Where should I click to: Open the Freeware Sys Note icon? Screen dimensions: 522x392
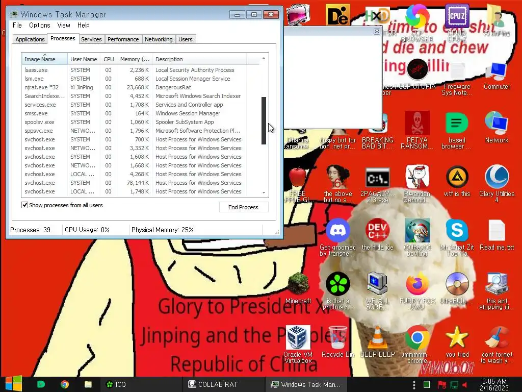[x=457, y=71]
